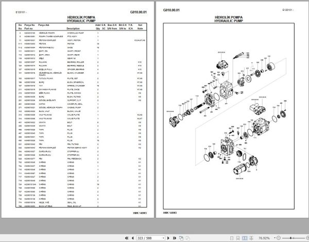
Task: Go to the next page
Action: tap(168, 238)
